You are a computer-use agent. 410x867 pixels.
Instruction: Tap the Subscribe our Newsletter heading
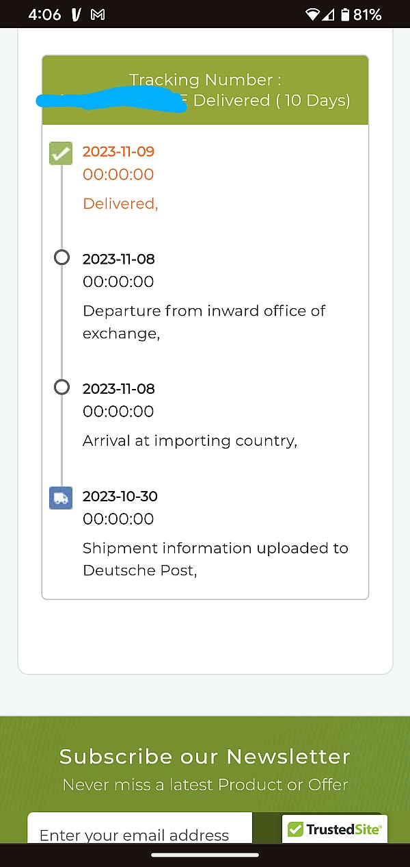coord(205,757)
